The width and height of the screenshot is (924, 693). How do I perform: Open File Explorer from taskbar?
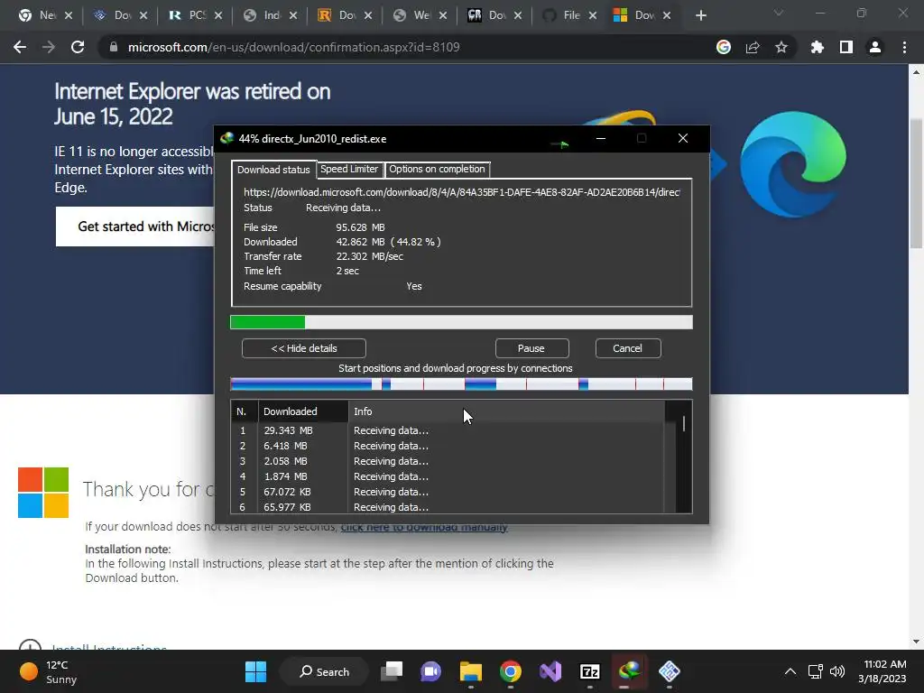471,671
